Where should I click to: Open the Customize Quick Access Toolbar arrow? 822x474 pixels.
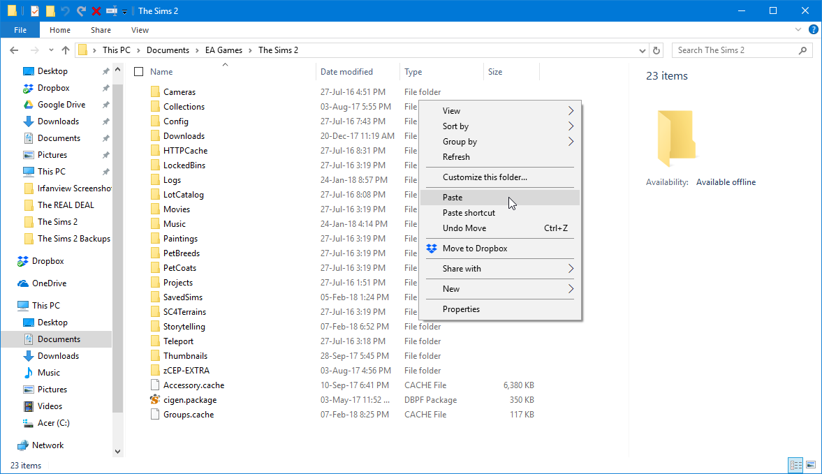(x=124, y=11)
